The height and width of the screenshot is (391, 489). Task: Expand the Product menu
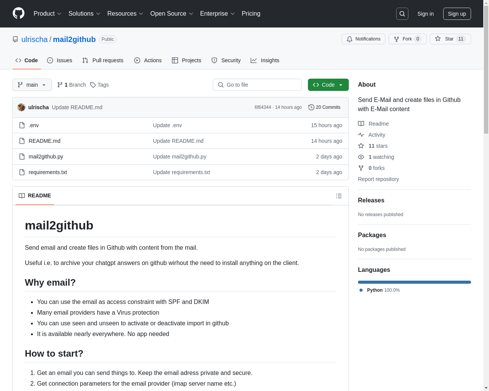coord(47,14)
